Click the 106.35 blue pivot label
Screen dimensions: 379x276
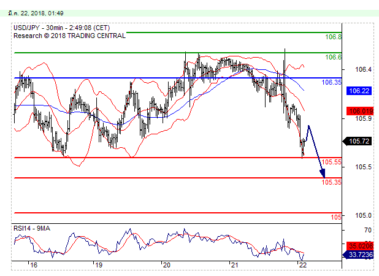pos(331,82)
